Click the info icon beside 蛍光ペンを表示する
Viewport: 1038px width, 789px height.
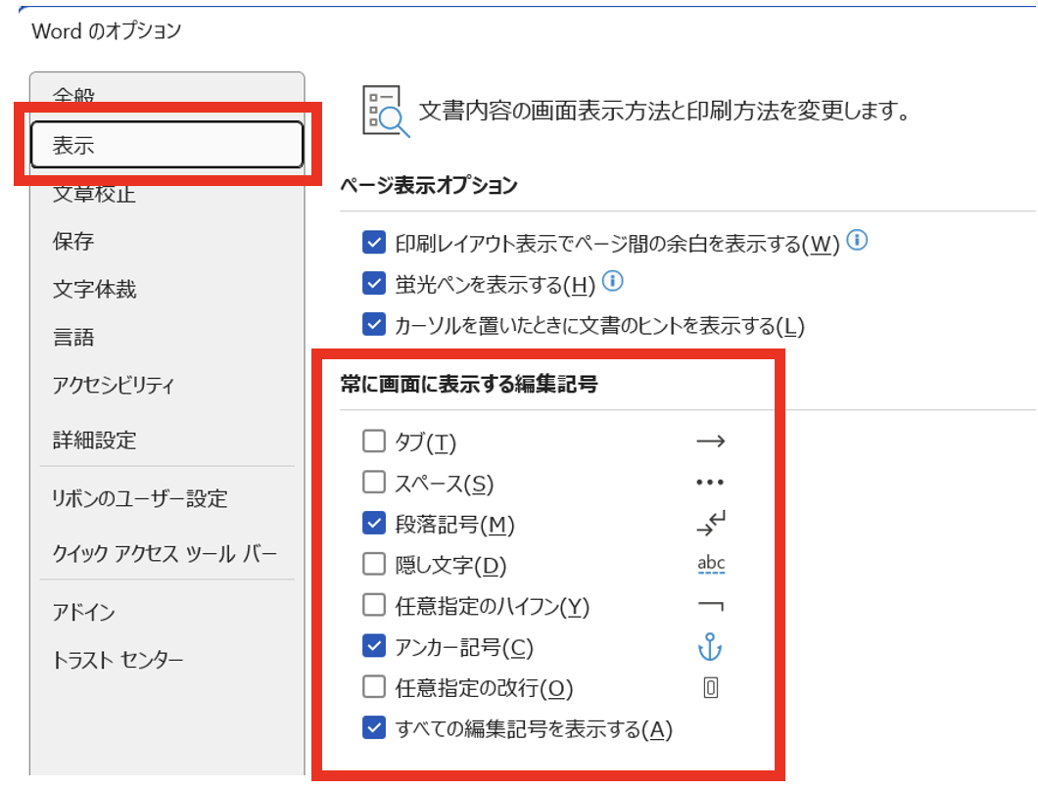[612, 282]
